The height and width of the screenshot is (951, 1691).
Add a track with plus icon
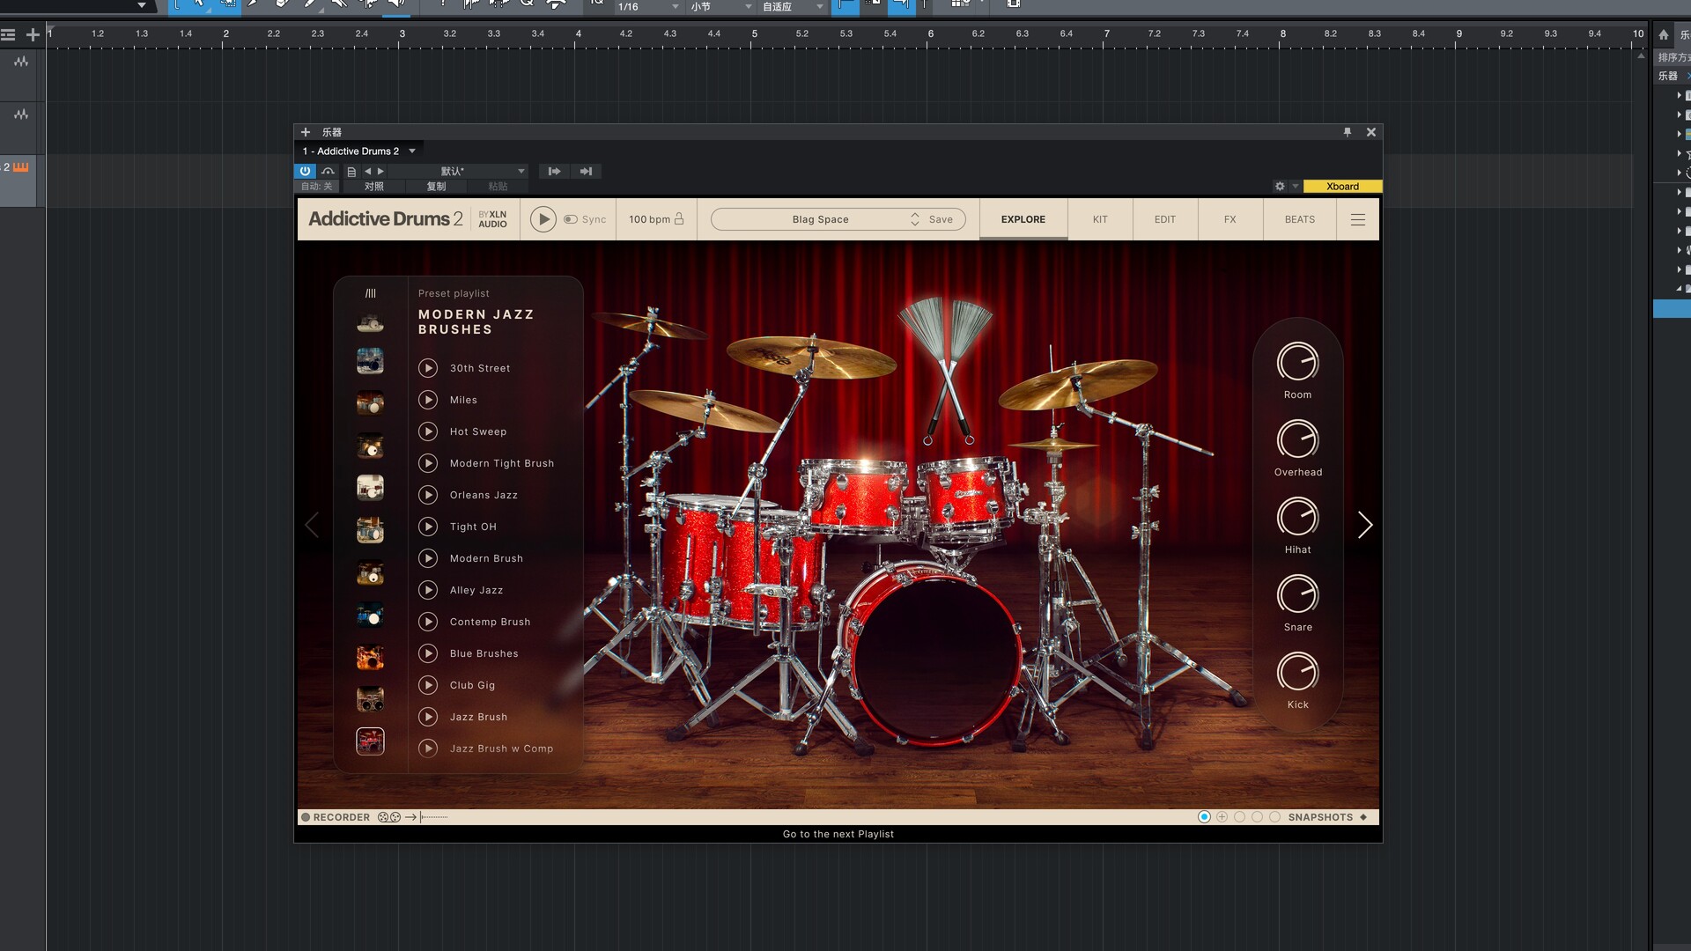[x=33, y=35]
